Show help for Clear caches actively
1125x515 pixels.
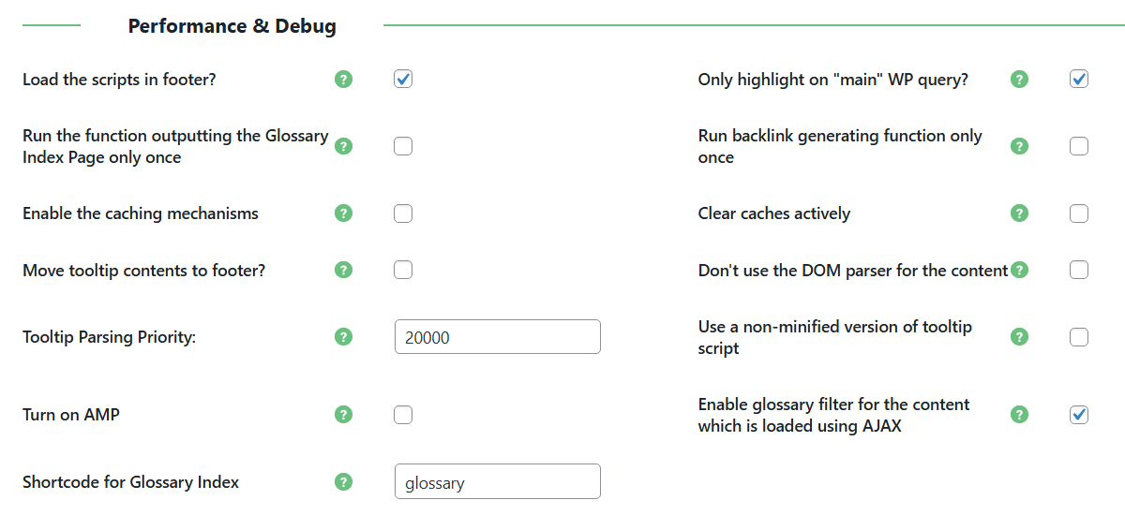[1019, 213]
